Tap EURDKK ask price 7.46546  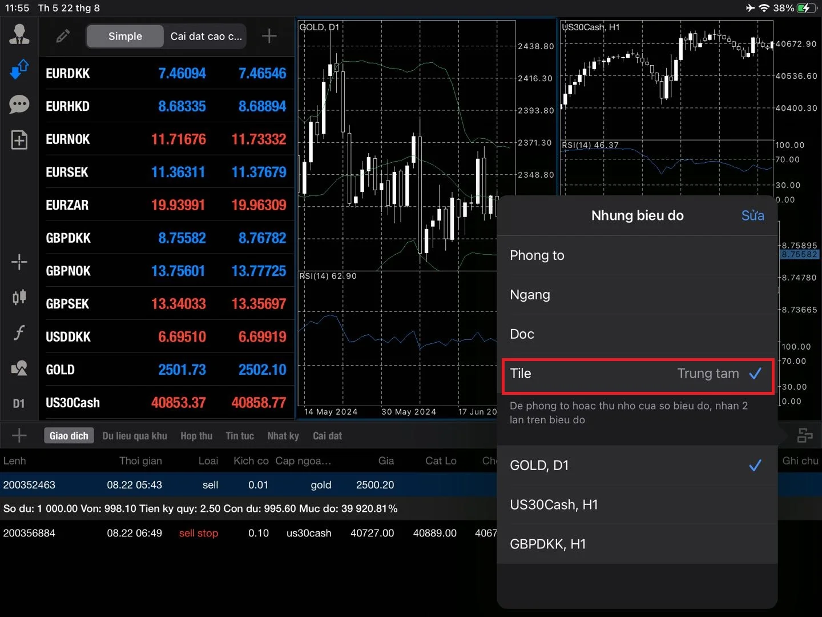[x=263, y=73]
